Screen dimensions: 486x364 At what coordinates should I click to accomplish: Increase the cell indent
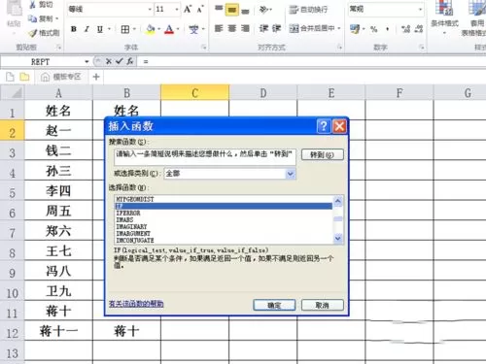pyautogui.click(x=276, y=28)
